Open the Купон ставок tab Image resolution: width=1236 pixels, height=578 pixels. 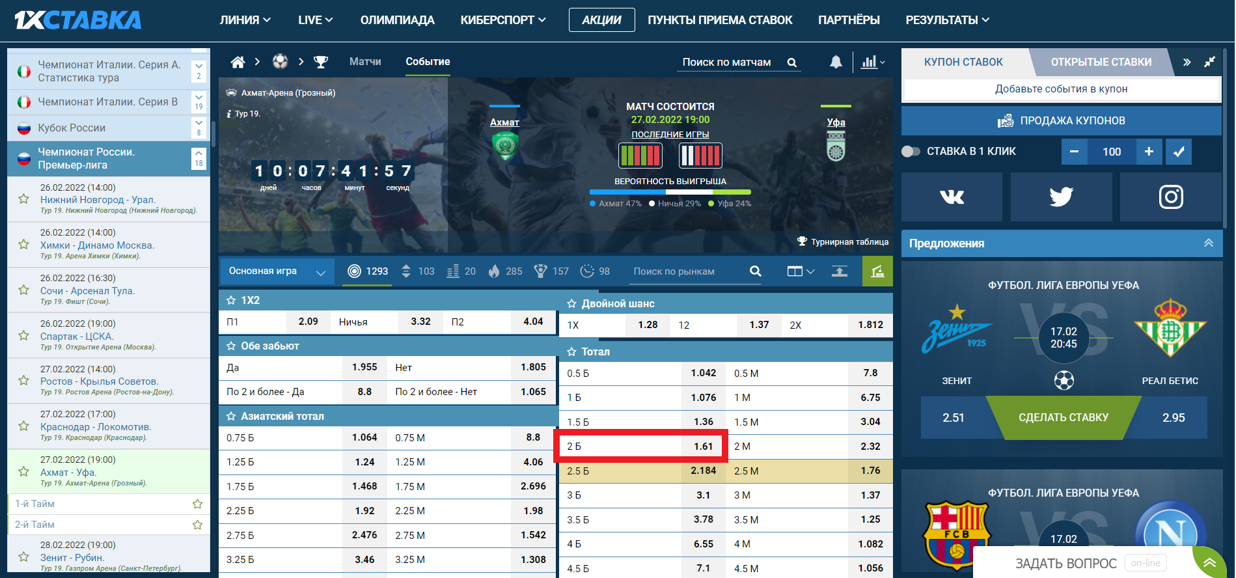(963, 62)
